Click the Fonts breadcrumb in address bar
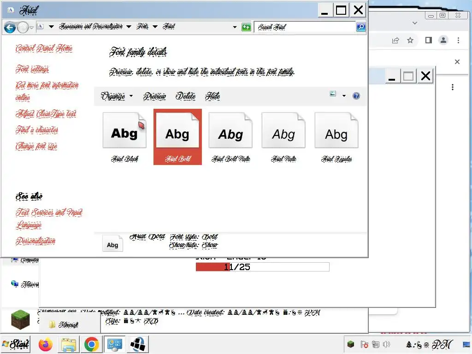 tap(143, 26)
